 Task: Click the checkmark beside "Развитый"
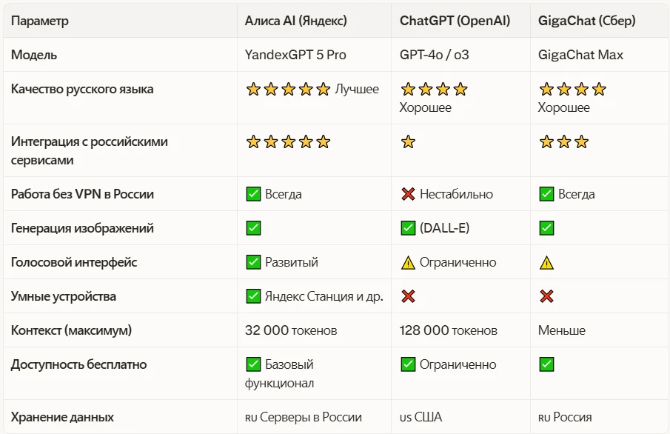click(x=253, y=263)
